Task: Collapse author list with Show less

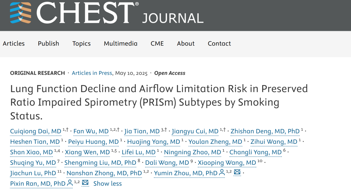Action: (107, 183)
